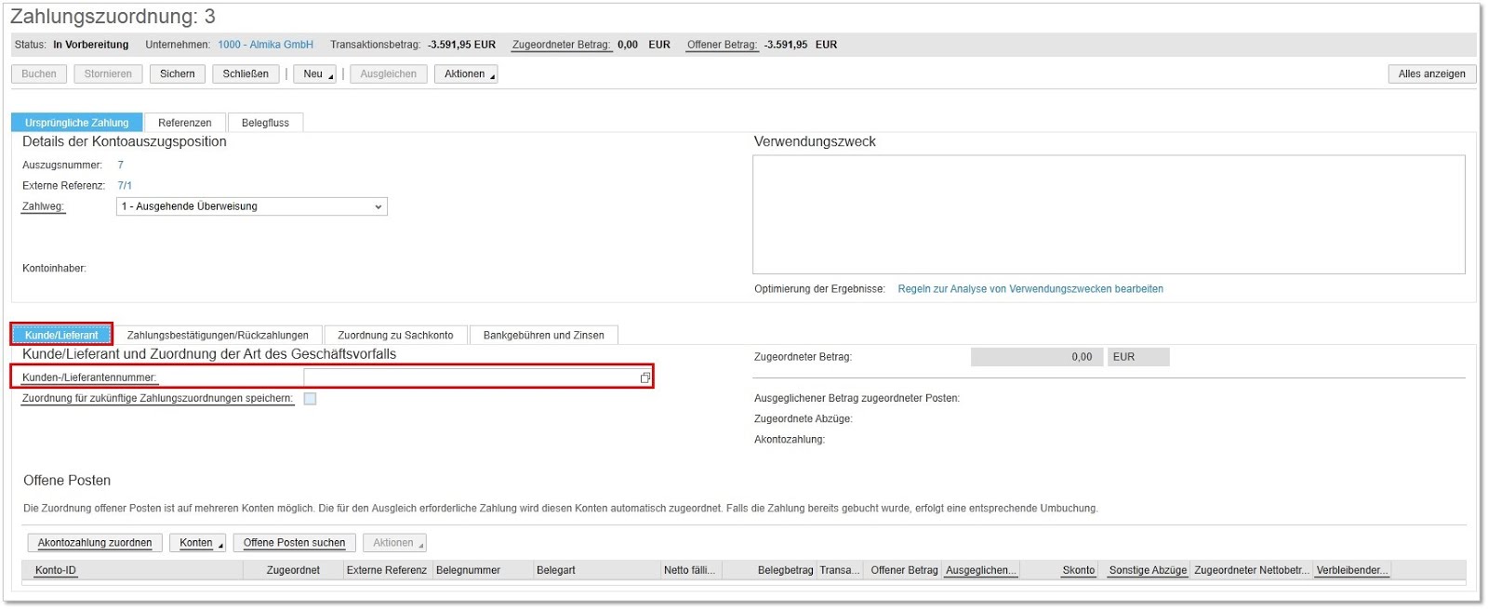The height and width of the screenshot is (609, 1488).
Task: Open Regeln zur Analyse von Verwendungszwecken link
Action: [1030, 289]
